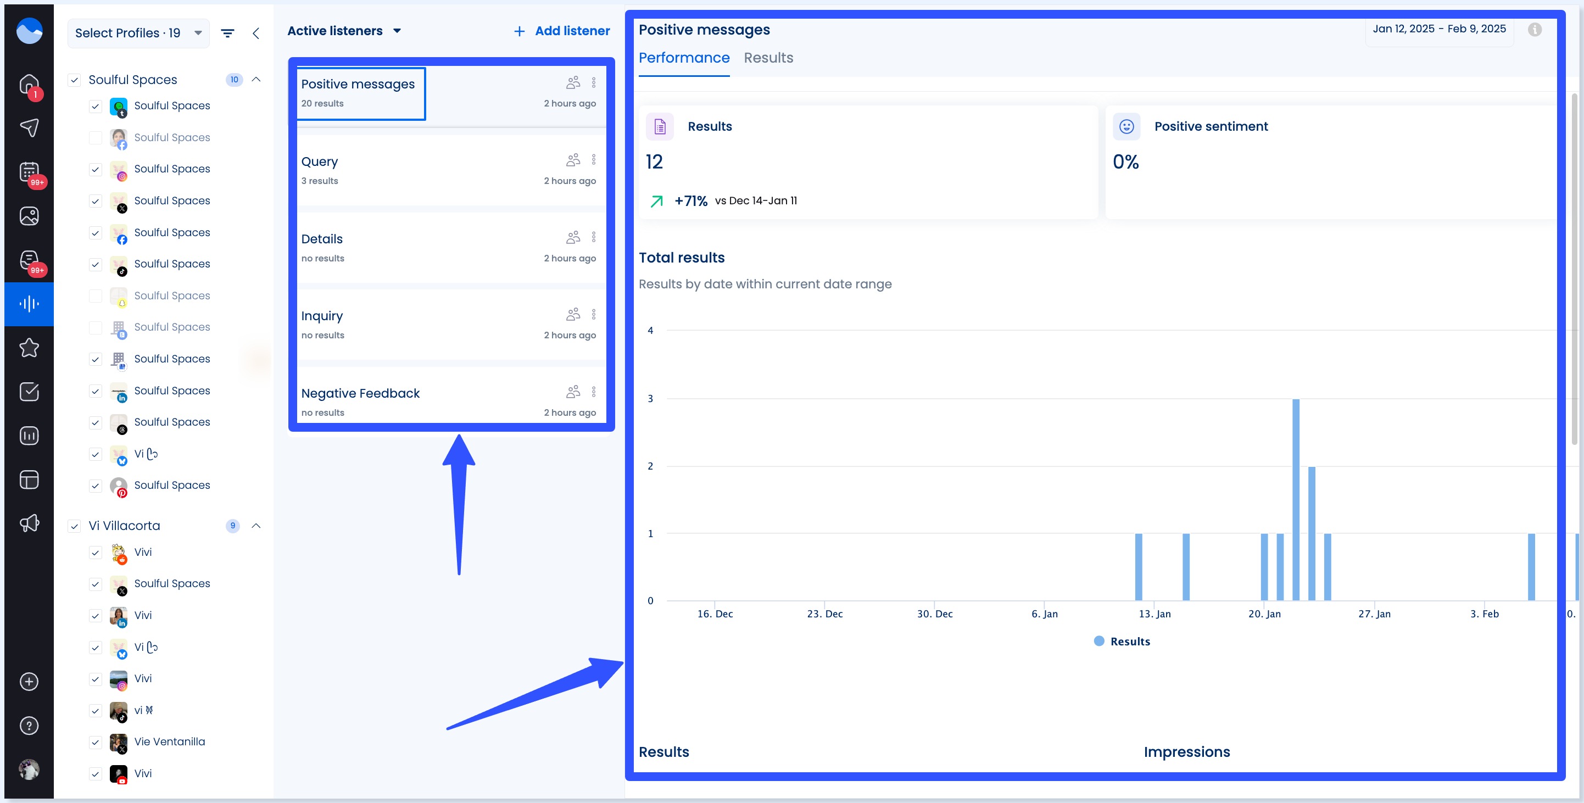The width and height of the screenshot is (1584, 803).
Task: Collapse the Soulful Spaces profile group
Action: coord(256,79)
